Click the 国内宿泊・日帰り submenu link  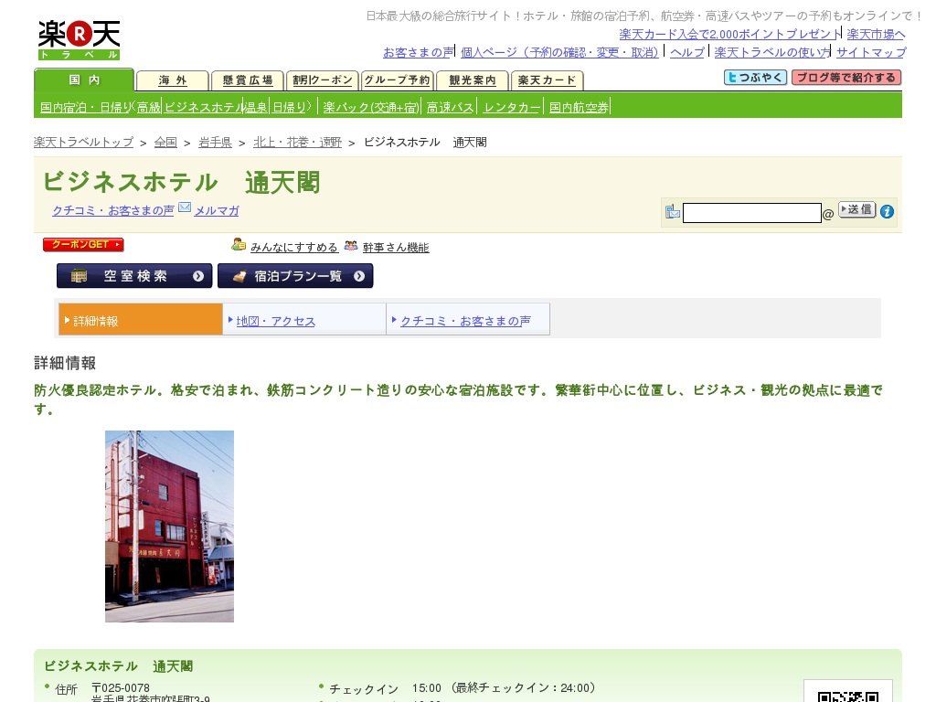point(85,108)
